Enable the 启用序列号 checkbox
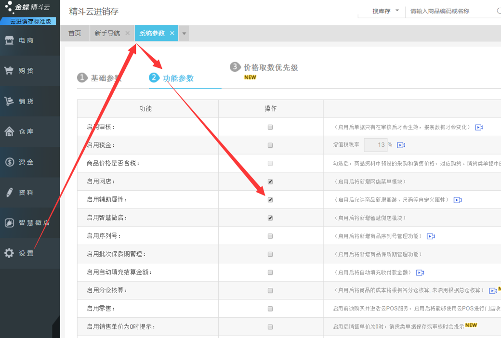Screen dimensions: 501x338 pyautogui.click(x=270, y=236)
